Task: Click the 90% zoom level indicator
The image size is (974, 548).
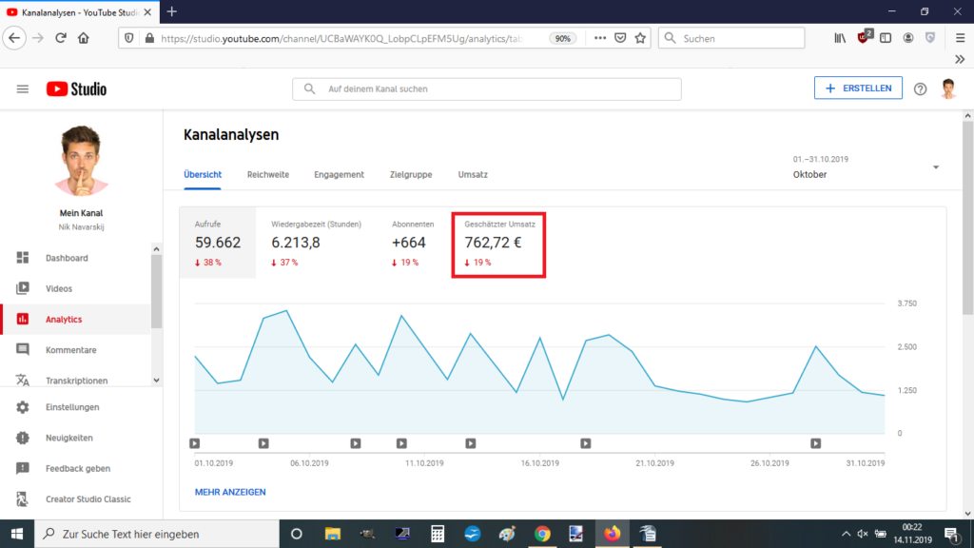Action: [x=563, y=38]
